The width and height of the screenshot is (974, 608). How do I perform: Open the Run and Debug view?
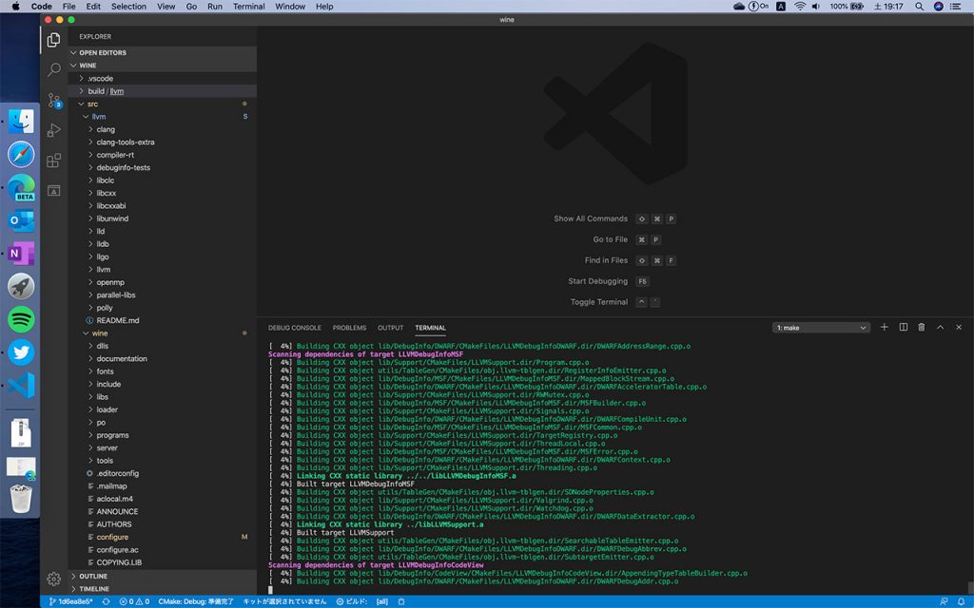point(54,130)
